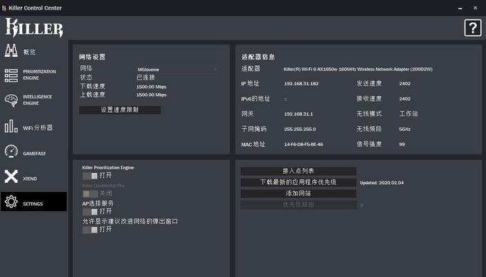The height and width of the screenshot is (277, 486).
Task: Click the 添加网站 button
Action: pos(298,194)
